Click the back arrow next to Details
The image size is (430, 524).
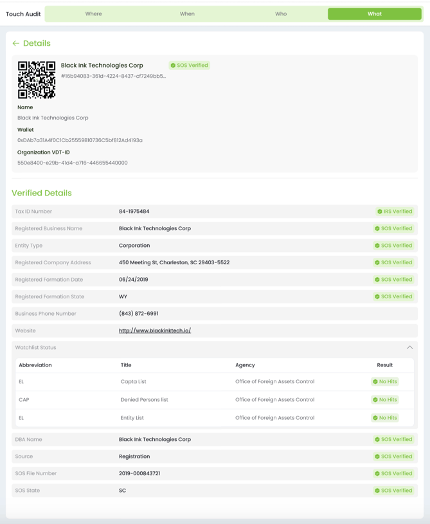[15, 44]
